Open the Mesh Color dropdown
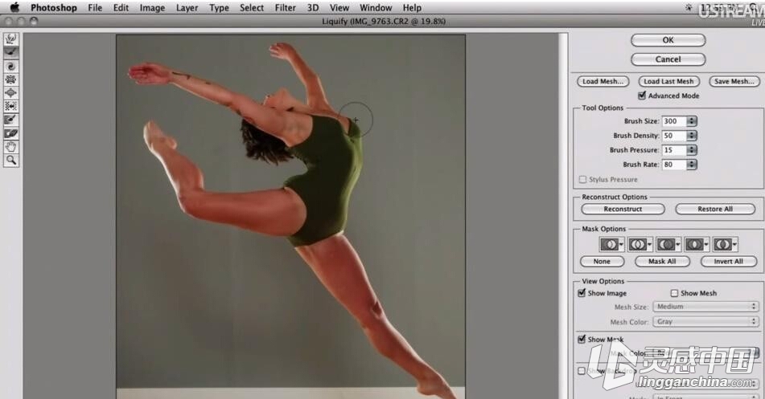This screenshot has height=399, width=765. (x=706, y=322)
